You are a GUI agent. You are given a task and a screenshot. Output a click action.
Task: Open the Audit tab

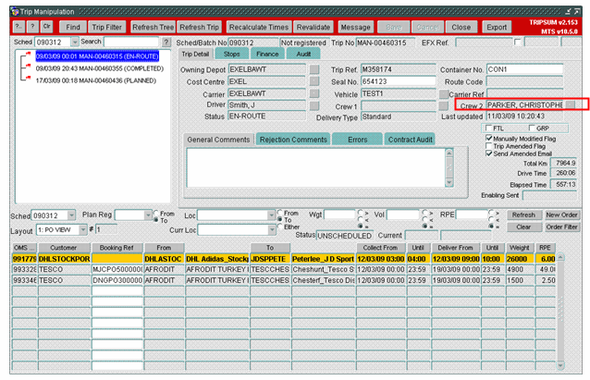click(303, 55)
